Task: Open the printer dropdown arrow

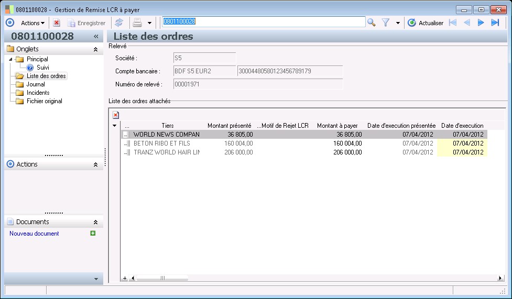Action: (x=149, y=23)
